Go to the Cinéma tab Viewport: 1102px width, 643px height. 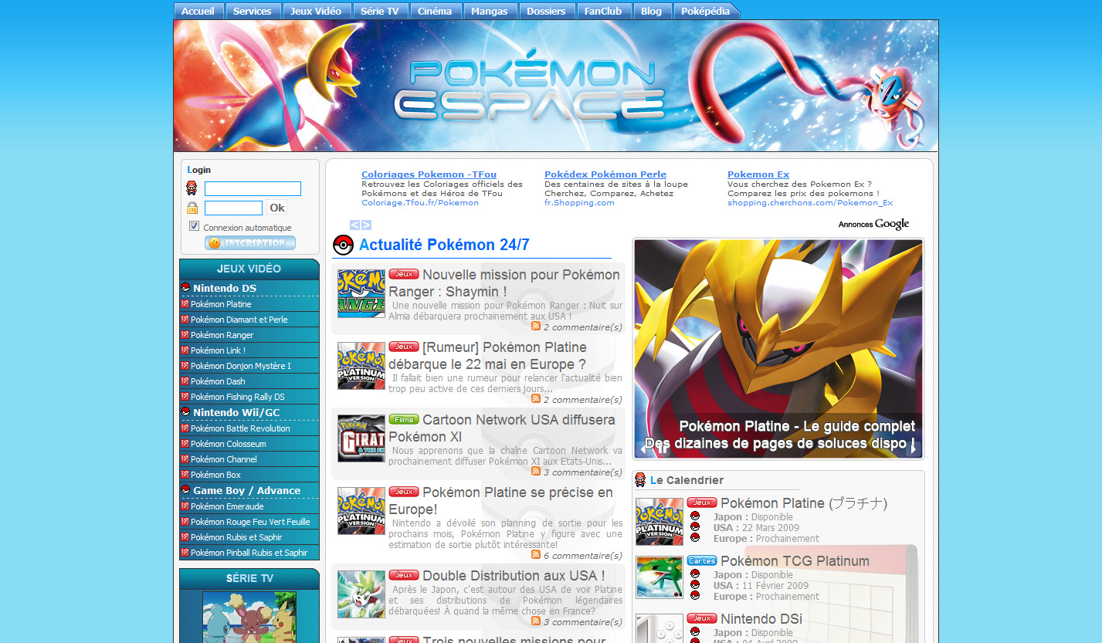pos(436,11)
